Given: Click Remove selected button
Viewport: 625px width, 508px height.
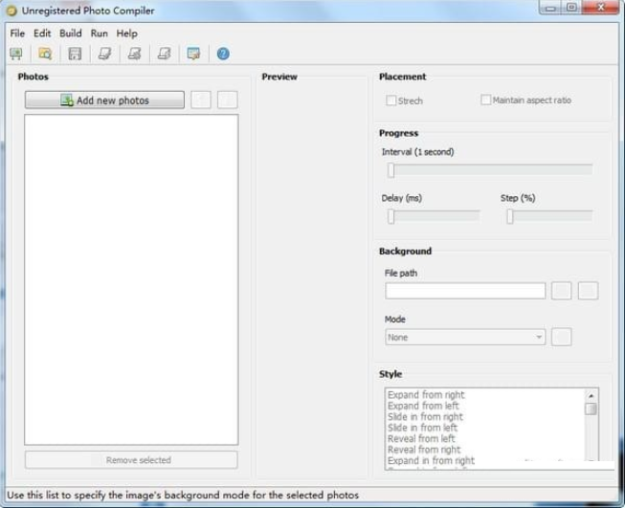Looking at the screenshot, I should coord(131,460).
